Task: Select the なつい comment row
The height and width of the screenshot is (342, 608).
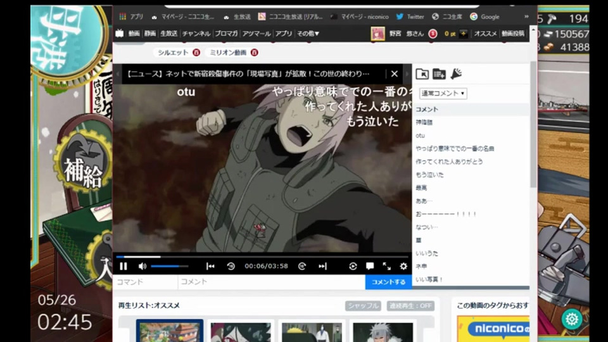Action: pos(471,227)
